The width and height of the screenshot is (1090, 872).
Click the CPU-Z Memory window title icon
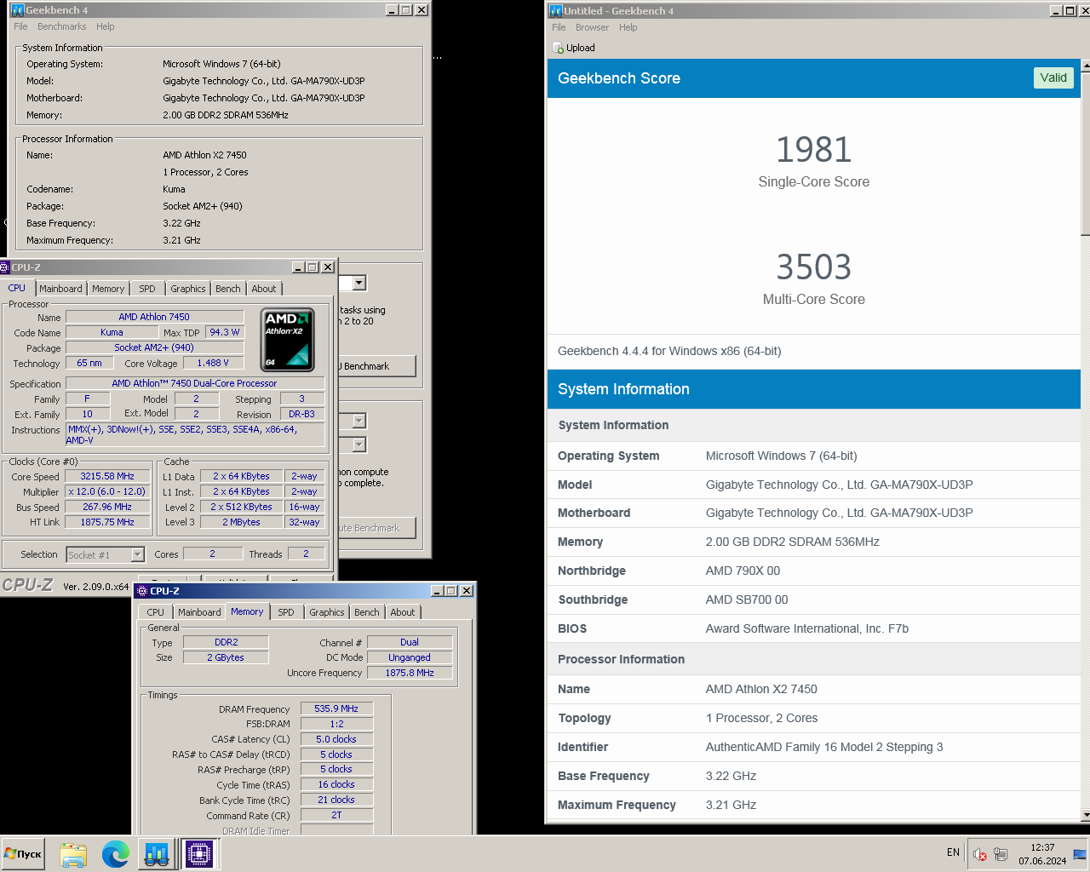tap(143, 591)
